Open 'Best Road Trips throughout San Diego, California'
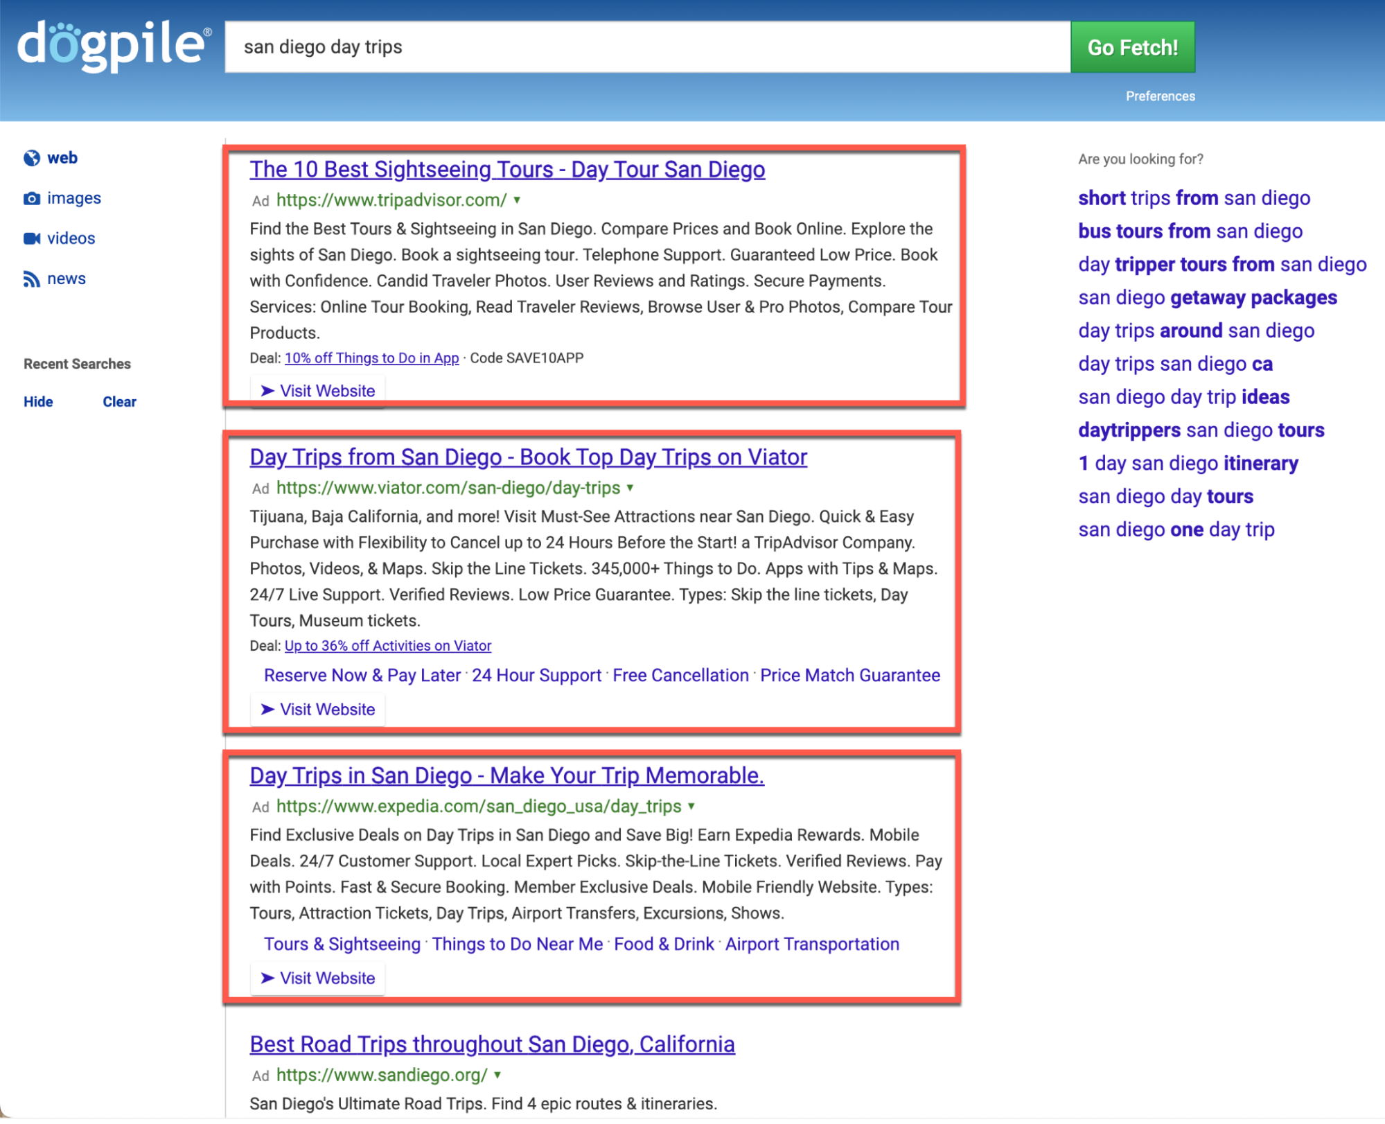 coord(492,1044)
